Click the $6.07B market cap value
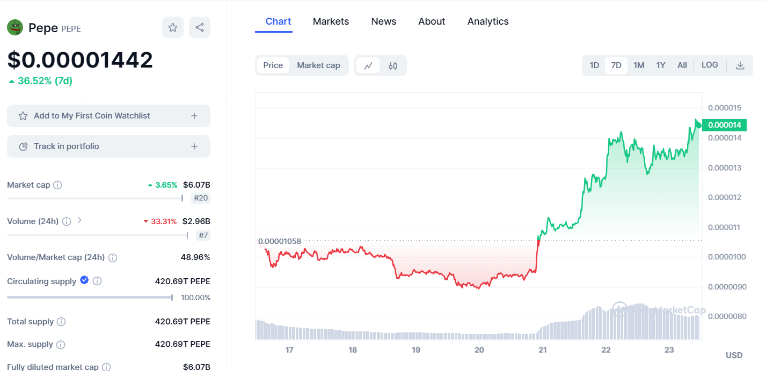The height and width of the screenshot is (371, 766). click(x=196, y=185)
